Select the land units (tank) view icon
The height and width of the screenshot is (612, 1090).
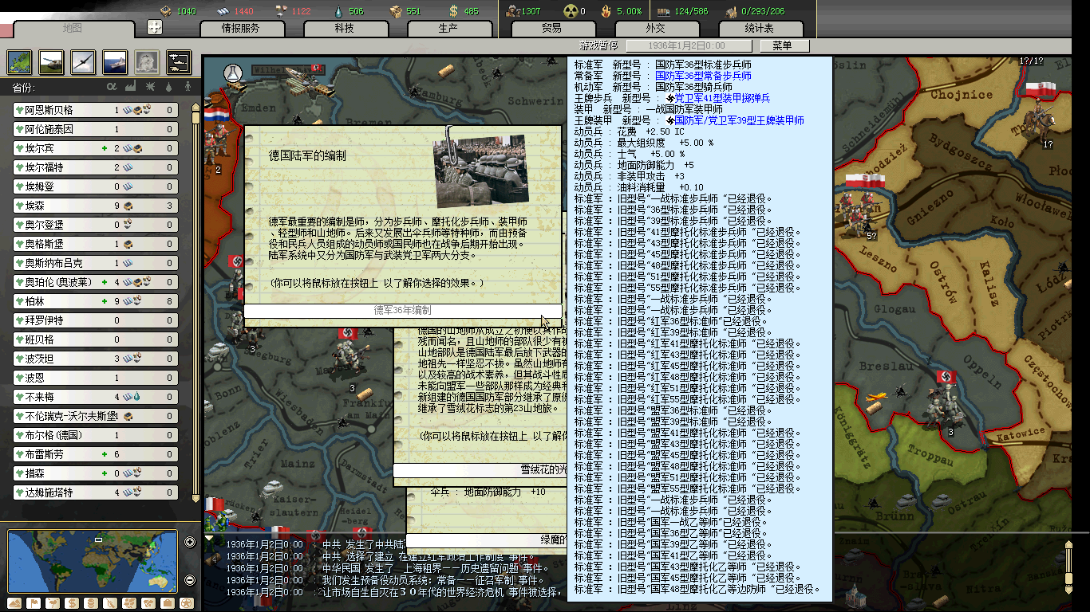[51, 61]
